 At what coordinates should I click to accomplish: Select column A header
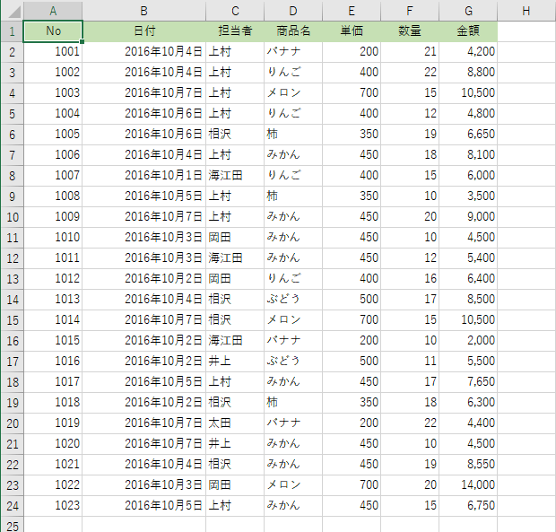pos(53,11)
